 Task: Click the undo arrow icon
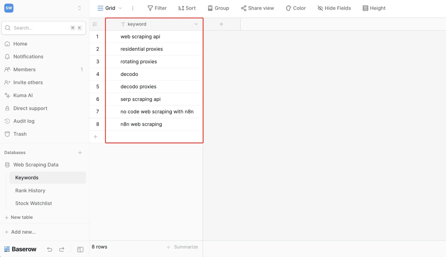[x=50, y=249]
